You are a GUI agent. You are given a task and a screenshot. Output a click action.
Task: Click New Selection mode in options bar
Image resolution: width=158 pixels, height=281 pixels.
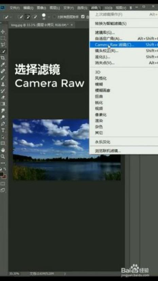click(x=21, y=17)
